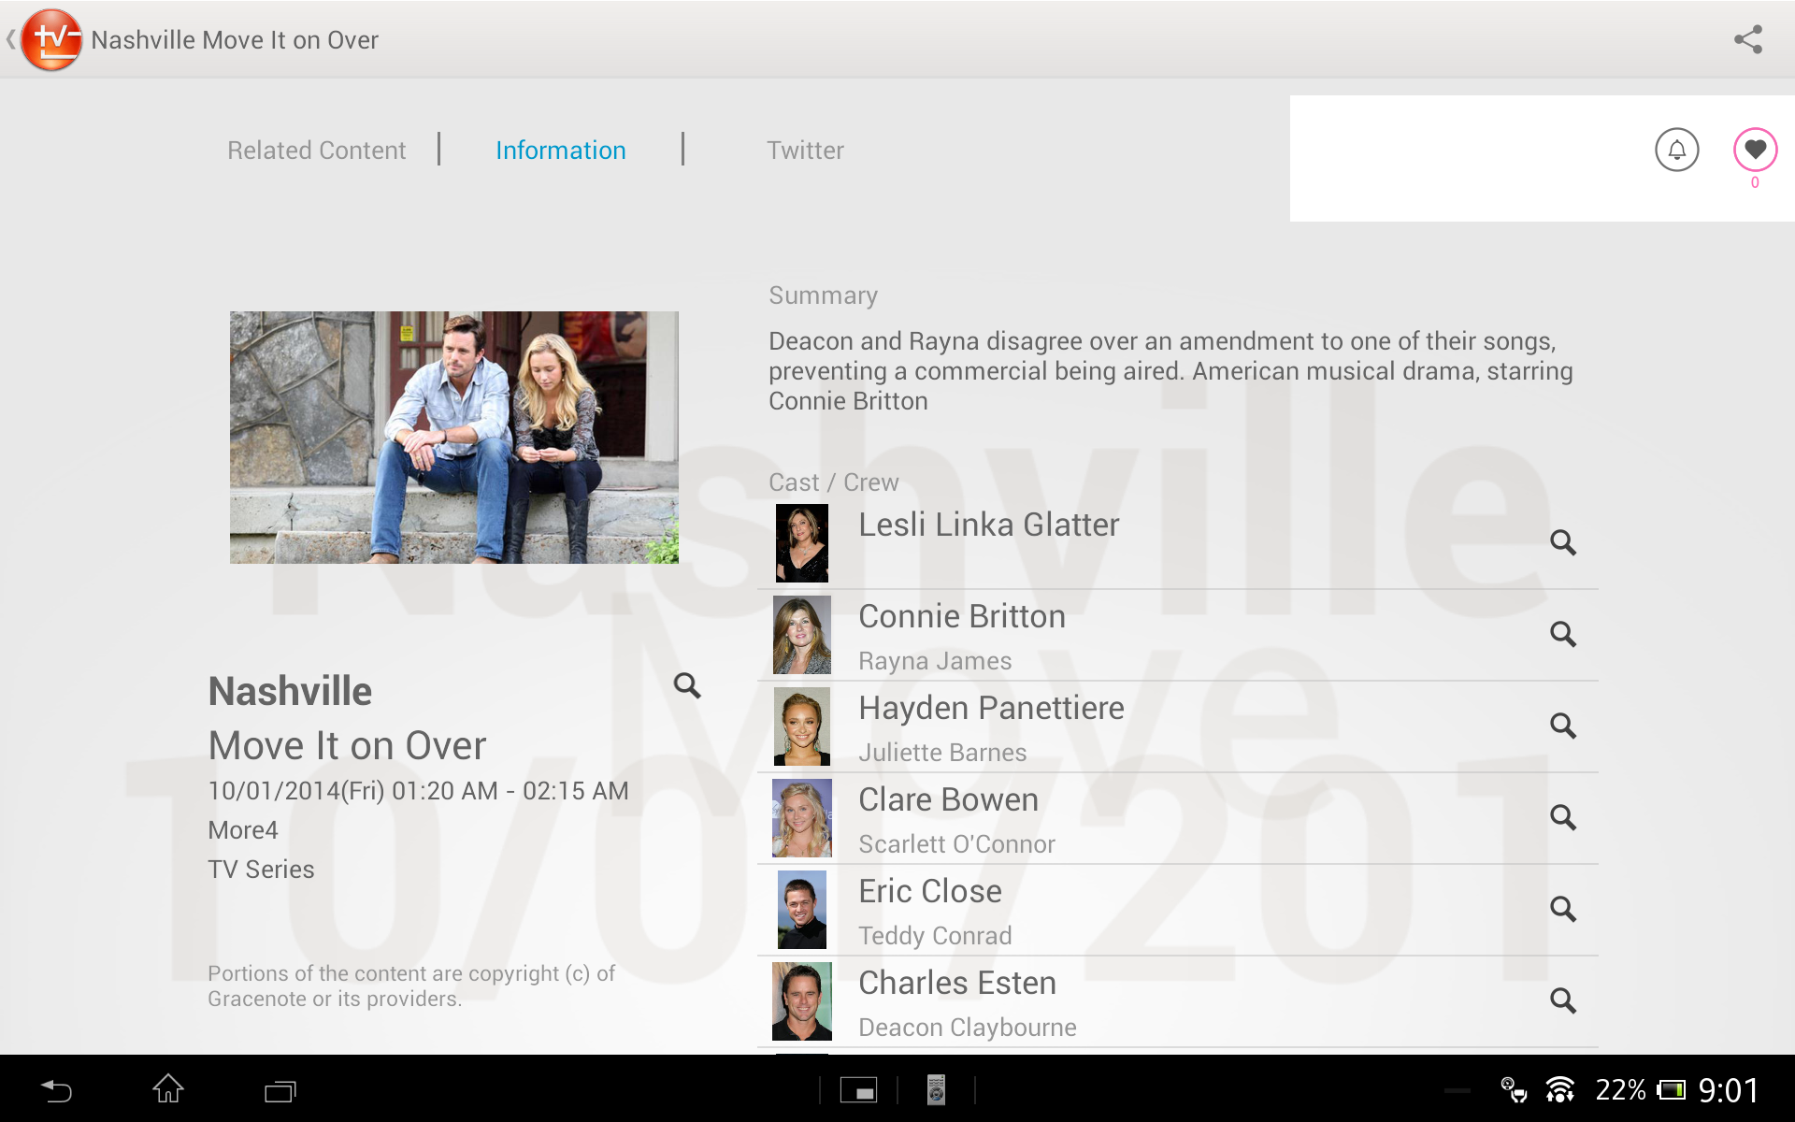Tap the More4 channel name
The image size is (1795, 1122).
click(x=243, y=830)
